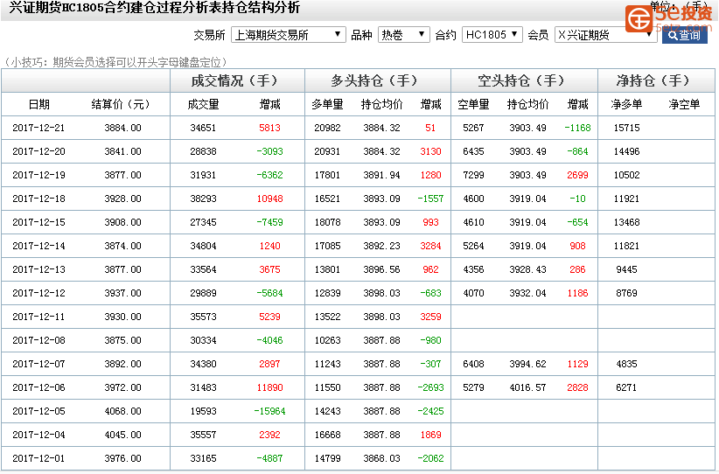The width and height of the screenshot is (719, 474).
Task: Click volume value 34651
Action: tap(203, 128)
